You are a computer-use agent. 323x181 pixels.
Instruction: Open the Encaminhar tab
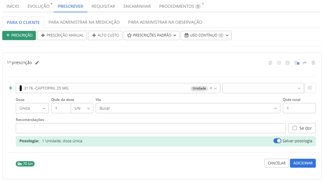tap(137, 6)
